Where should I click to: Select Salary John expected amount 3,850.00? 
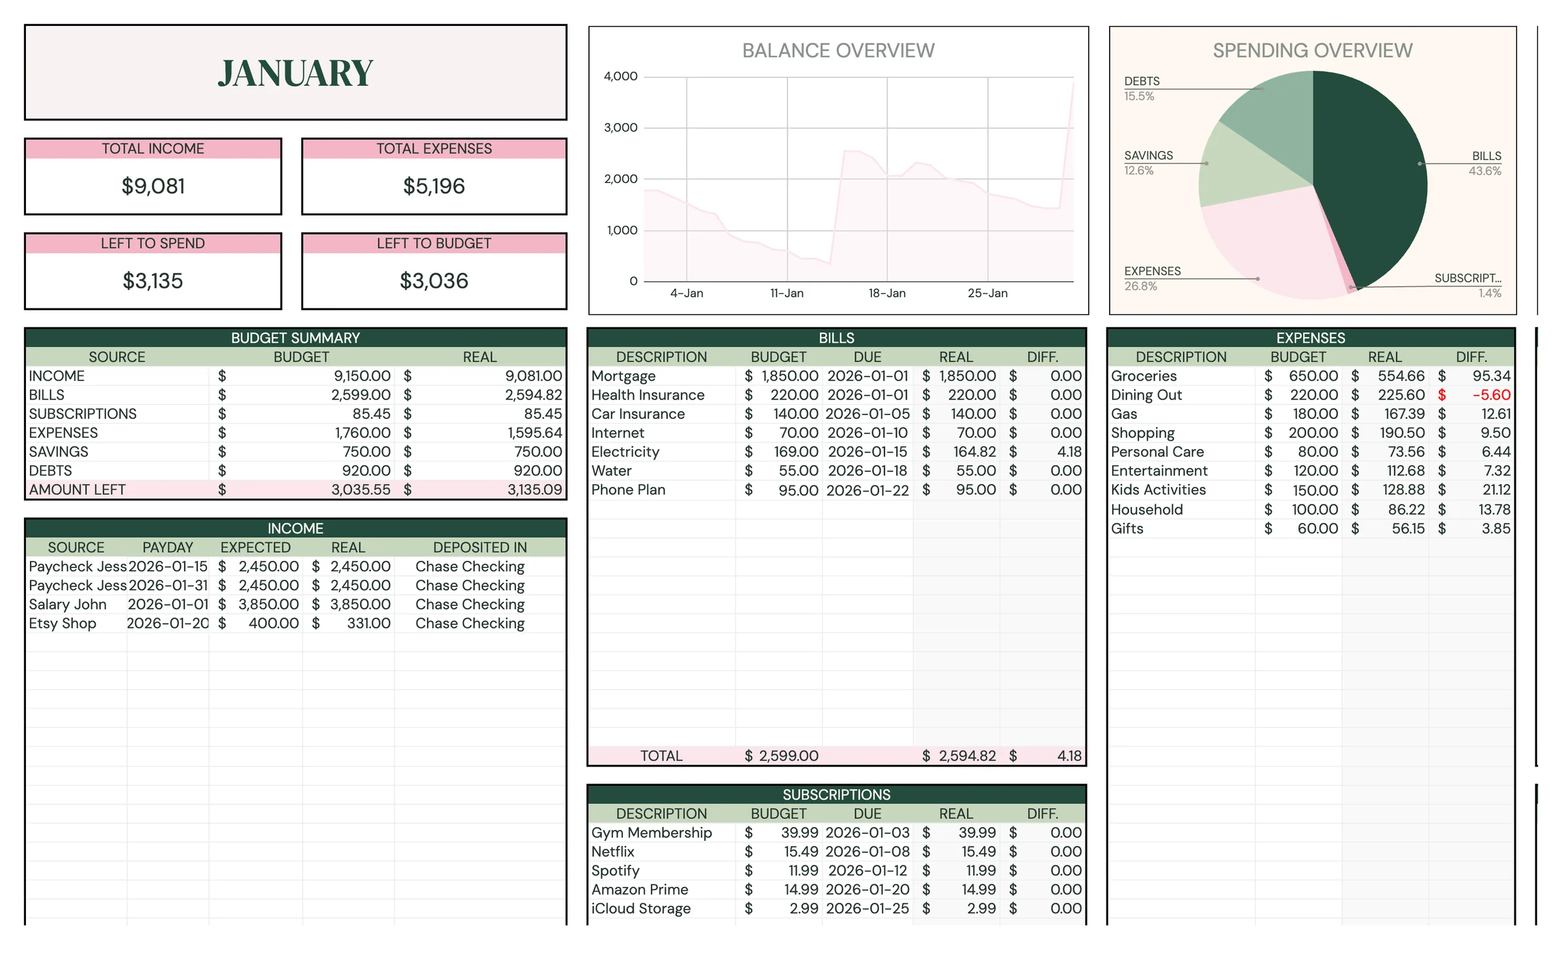pyautogui.click(x=268, y=604)
